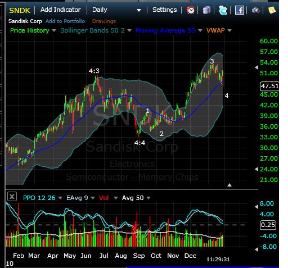
Task: Expand Vol indicator dropdown arrow
Action: point(116,198)
